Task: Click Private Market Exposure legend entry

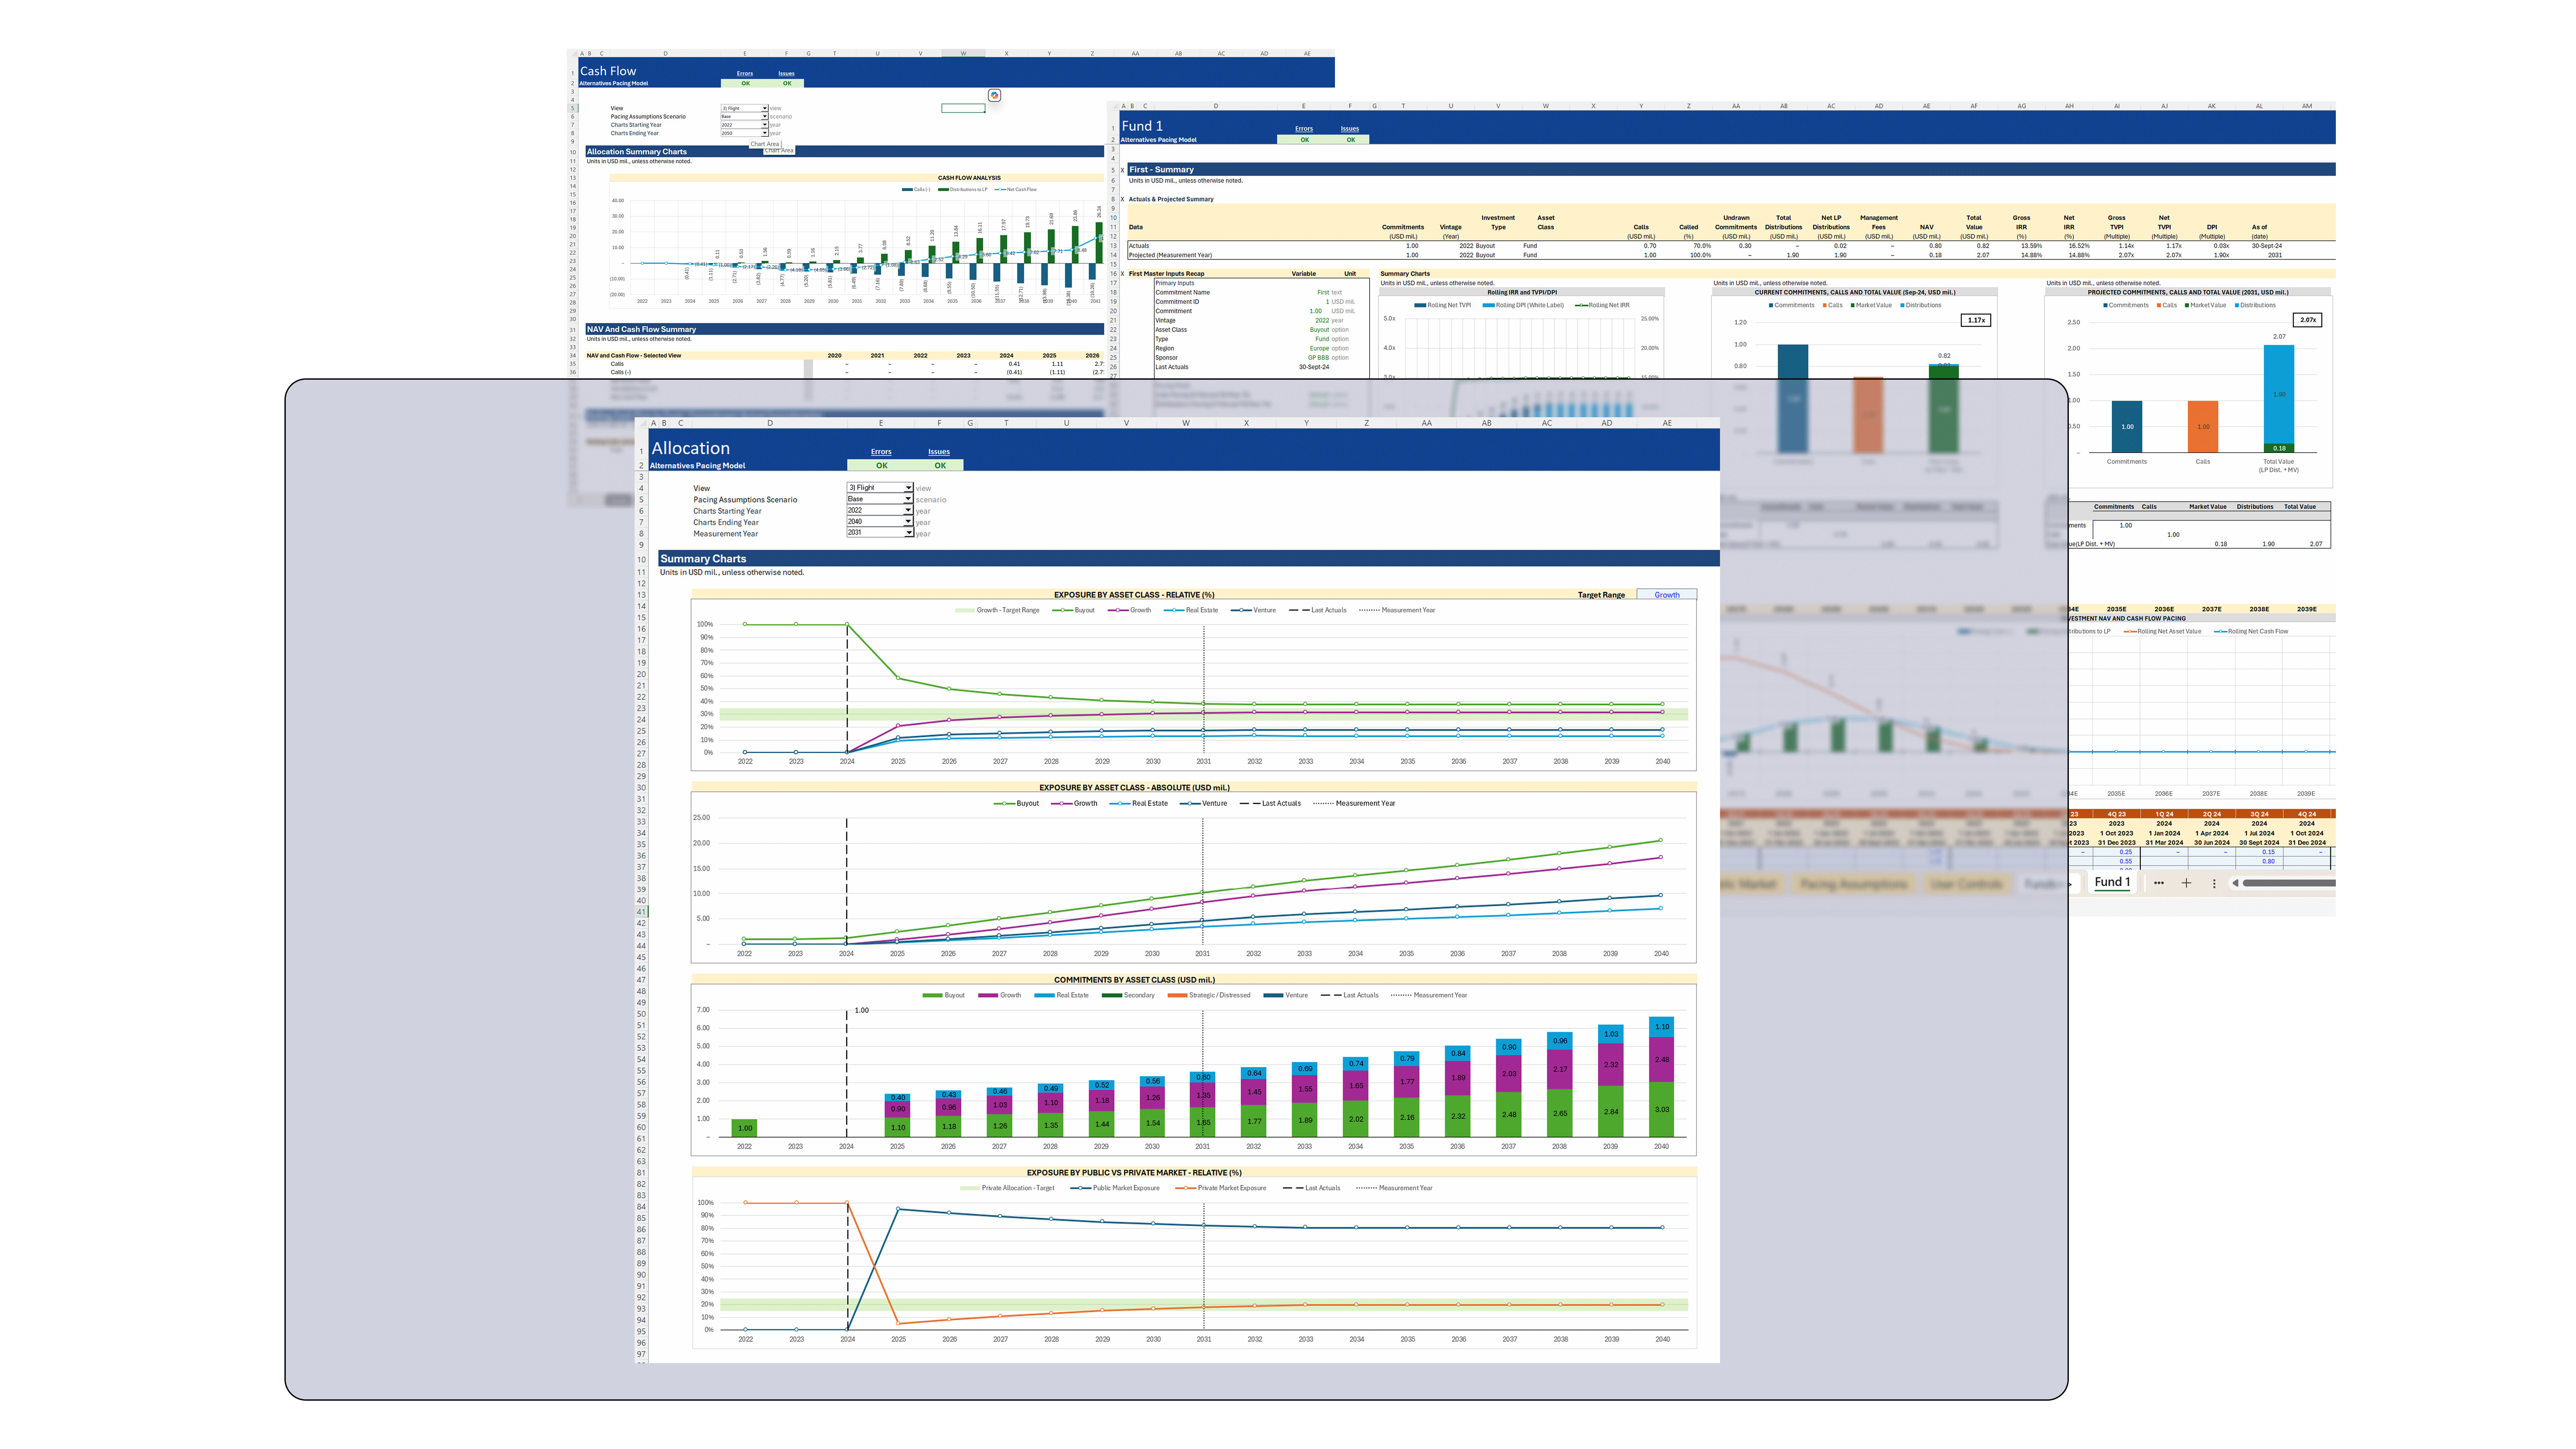Action: pyautogui.click(x=1221, y=1188)
